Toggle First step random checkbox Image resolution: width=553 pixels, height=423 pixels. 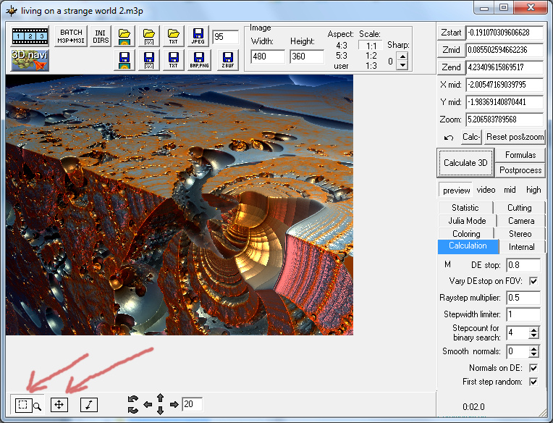click(x=533, y=382)
